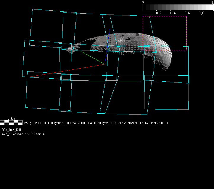Select the OPN_84a_KM1 sequence label
214x189 pixels.
coord(12,130)
